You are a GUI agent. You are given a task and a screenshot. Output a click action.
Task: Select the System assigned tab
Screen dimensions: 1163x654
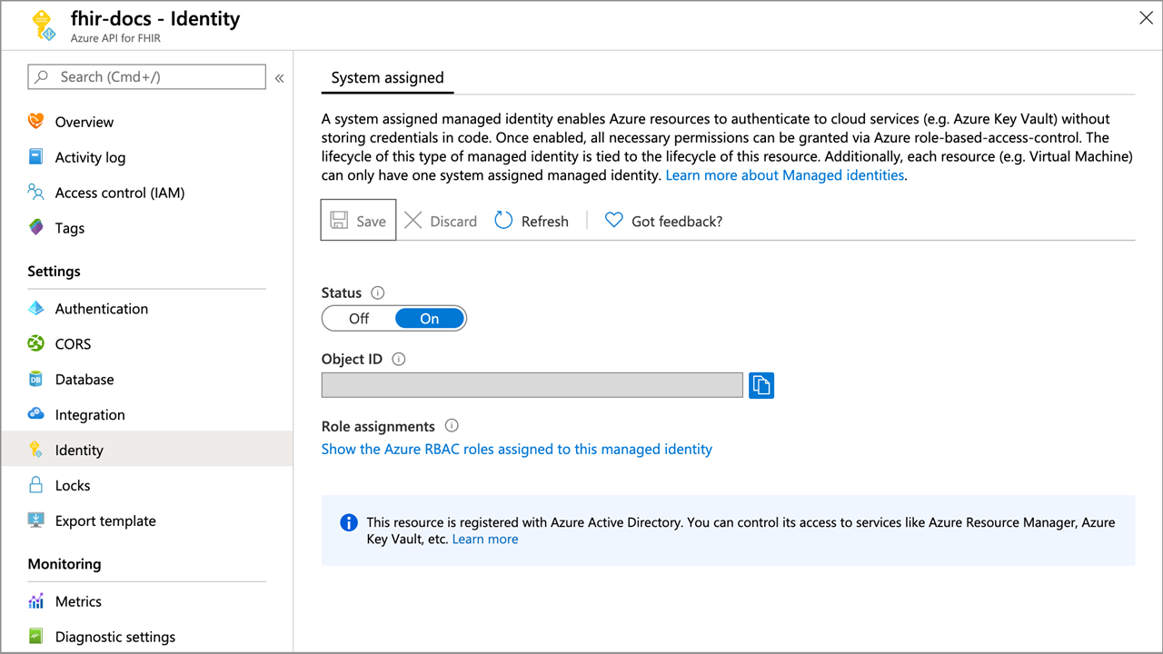click(x=388, y=78)
